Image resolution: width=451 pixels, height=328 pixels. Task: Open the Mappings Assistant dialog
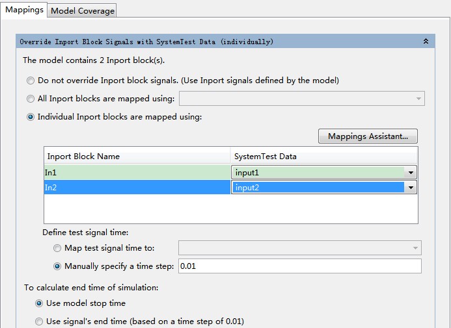coord(368,136)
